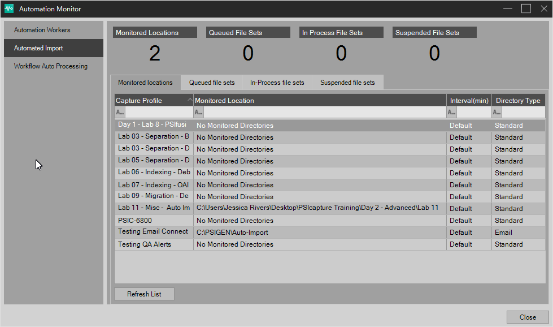
Task: Switch to the Monitored locations tab
Action: click(x=145, y=82)
